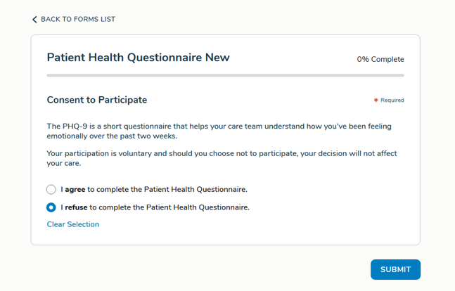
Task: Click 'emotionally over the past two weeks' text
Action: coord(111,136)
